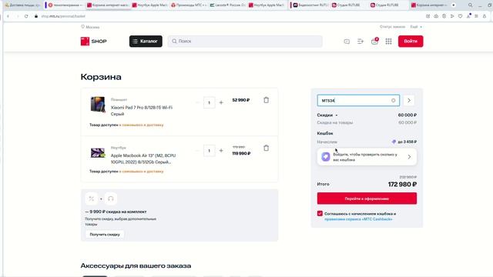Click quantity field for Xiaomi Pad
The width and height of the screenshot is (493, 277).
pyautogui.click(x=209, y=102)
